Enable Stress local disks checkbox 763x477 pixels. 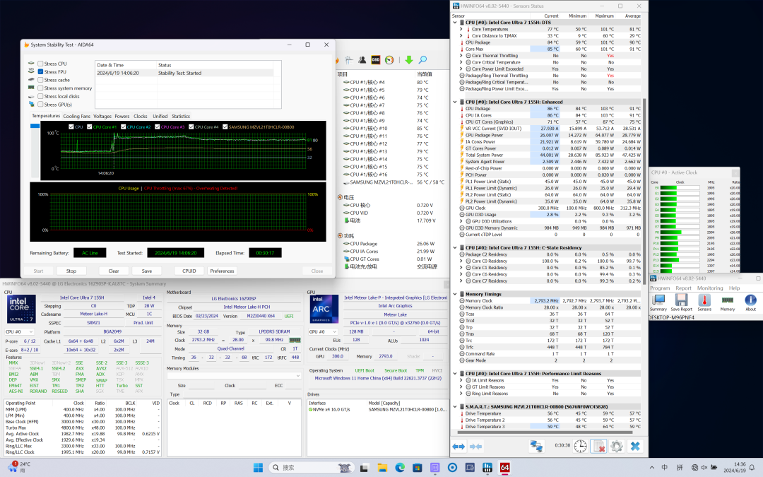[40, 96]
